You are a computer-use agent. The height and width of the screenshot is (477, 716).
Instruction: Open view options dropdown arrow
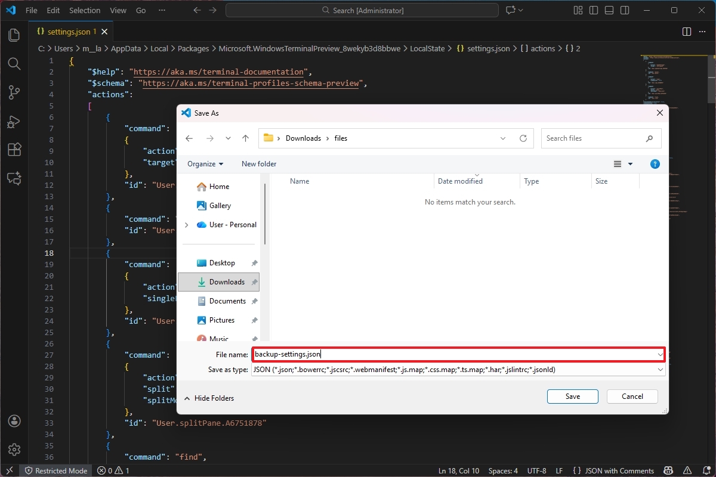(x=631, y=164)
